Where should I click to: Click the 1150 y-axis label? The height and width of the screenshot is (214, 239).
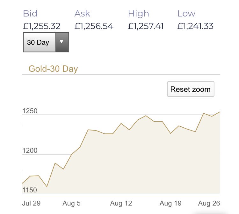coord(30,190)
